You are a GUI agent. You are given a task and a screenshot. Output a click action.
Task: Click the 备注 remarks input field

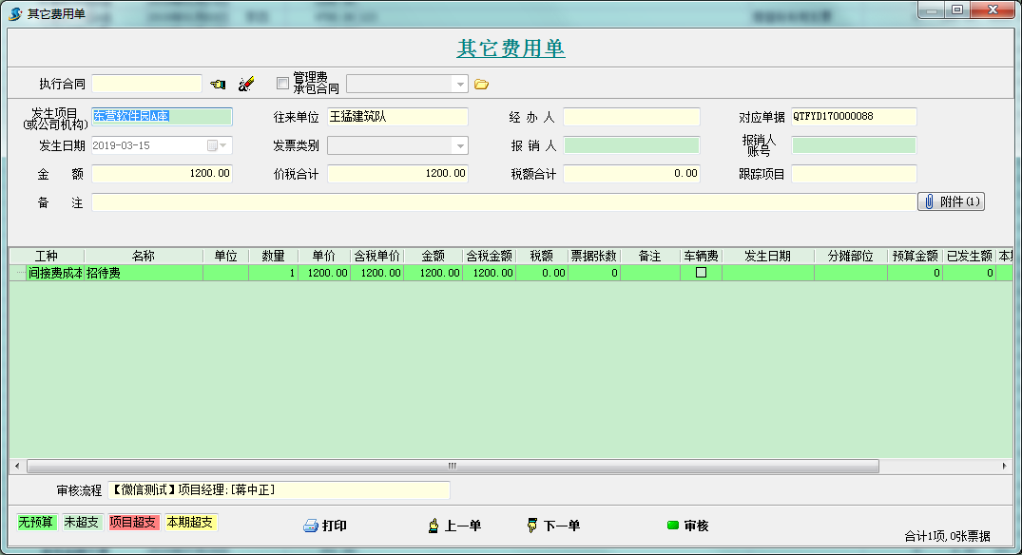click(504, 202)
